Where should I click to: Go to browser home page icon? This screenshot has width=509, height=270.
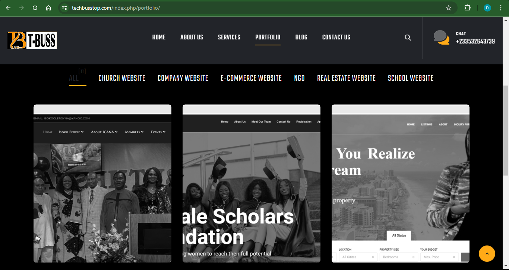click(48, 8)
